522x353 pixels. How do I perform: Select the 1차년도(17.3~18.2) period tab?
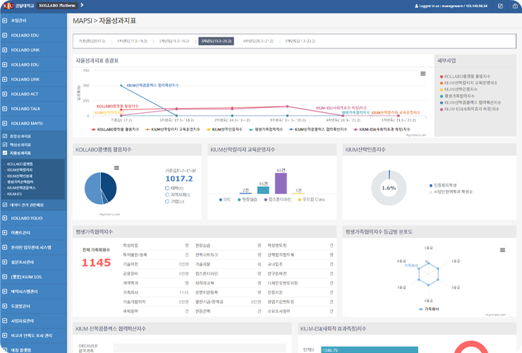click(x=132, y=41)
